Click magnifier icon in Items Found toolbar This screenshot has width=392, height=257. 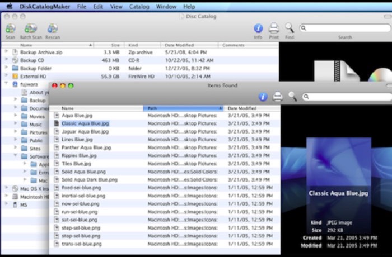(292, 96)
